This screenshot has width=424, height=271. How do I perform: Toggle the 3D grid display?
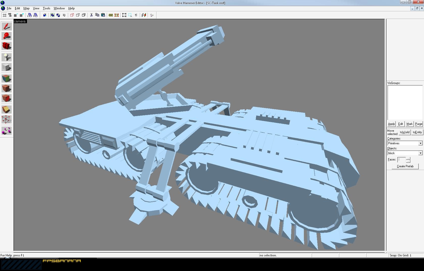[10, 15]
